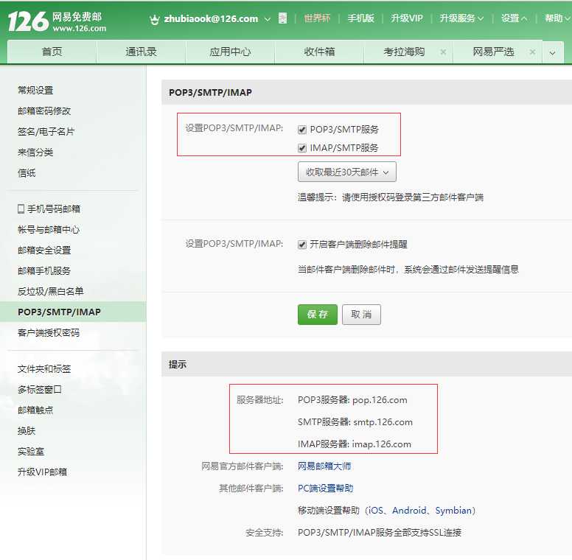The height and width of the screenshot is (560, 572).
Task: Click the green 保存 button
Action: coord(318,315)
